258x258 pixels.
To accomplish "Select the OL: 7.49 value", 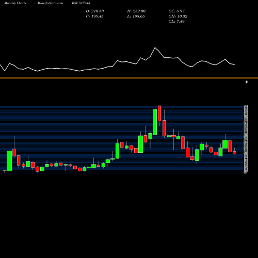I will coord(176,22).
